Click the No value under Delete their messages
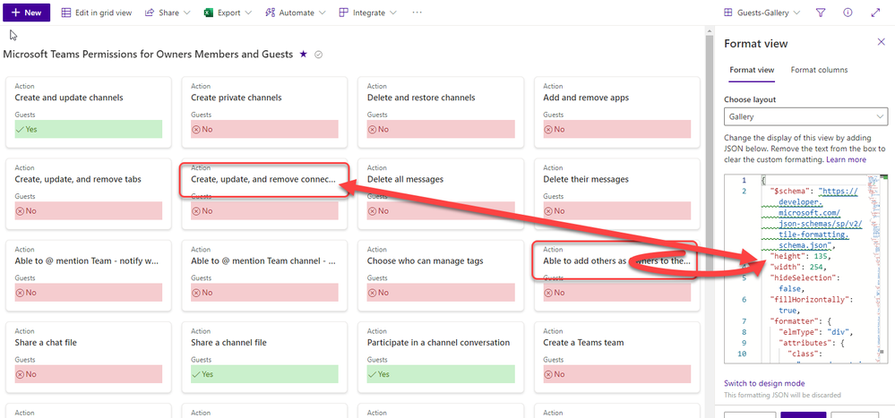Viewport: 895px width, 418px height. click(x=617, y=210)
